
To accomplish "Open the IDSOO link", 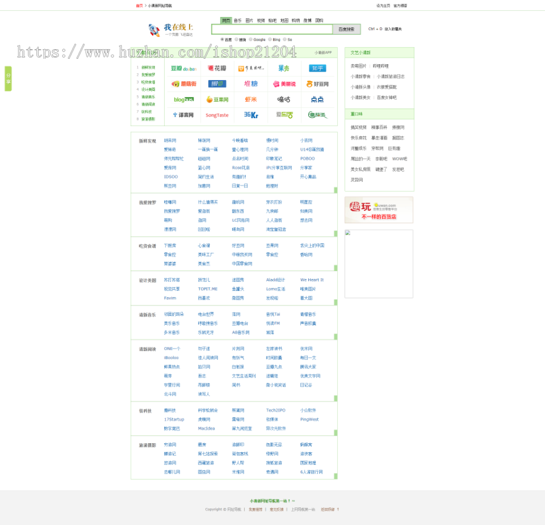I will tap(171, 177).
